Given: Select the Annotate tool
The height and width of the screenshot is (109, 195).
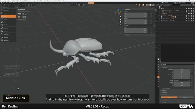Looking at the screenshot, I should click(8, 28).
